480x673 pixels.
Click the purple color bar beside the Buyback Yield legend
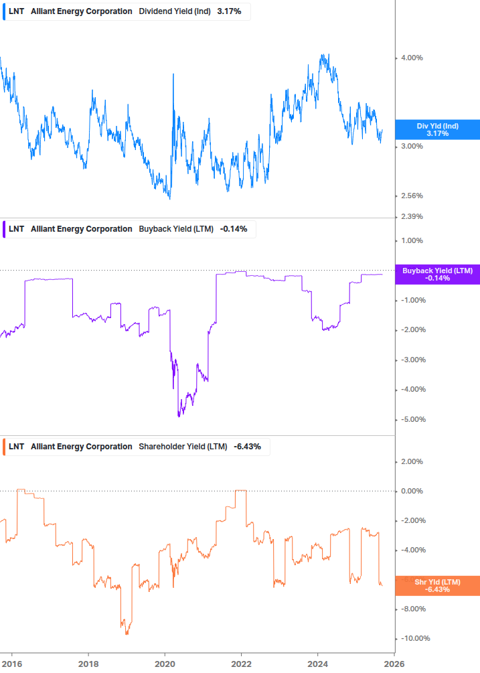click(4, 229)
